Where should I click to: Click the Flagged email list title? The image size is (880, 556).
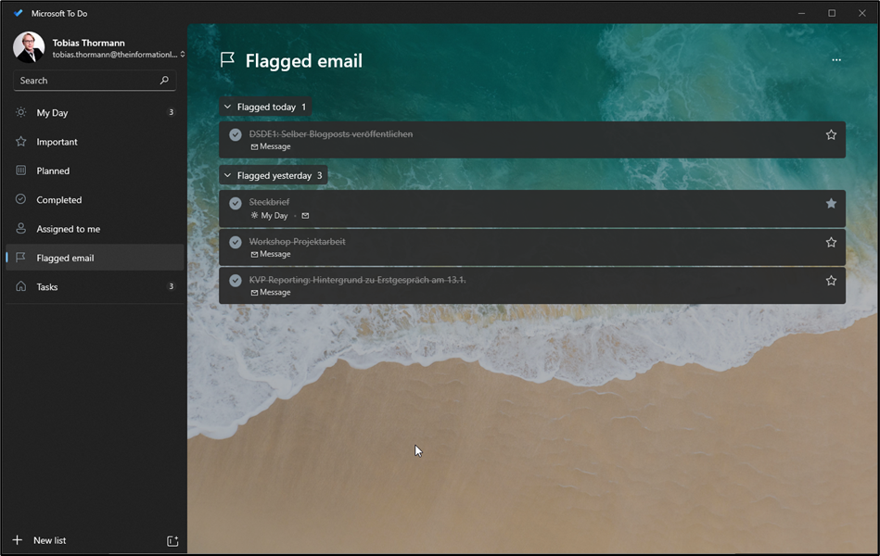coord(303,60)
